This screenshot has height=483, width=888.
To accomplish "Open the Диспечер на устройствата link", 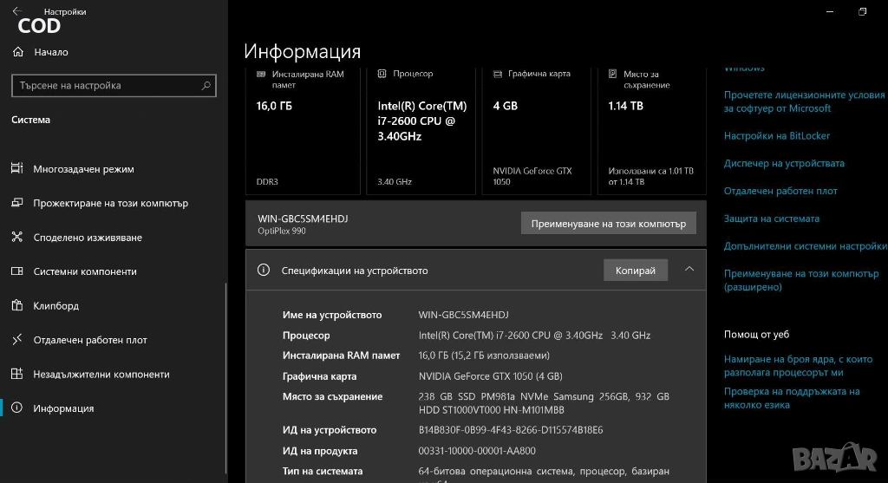I will click(784, 164).
